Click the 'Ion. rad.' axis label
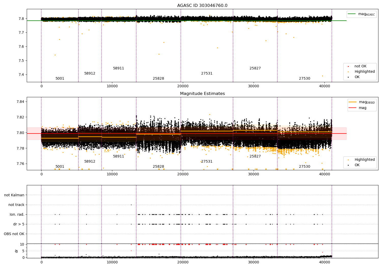Screen dimensions: 382x268 pos(17,215)
